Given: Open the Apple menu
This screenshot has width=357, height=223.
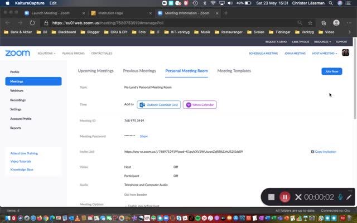Looking at the screenshot, I should tap(7, 3).
